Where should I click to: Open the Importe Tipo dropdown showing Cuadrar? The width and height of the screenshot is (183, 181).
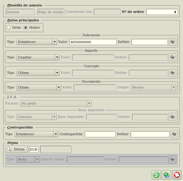[x=38, y=58]
